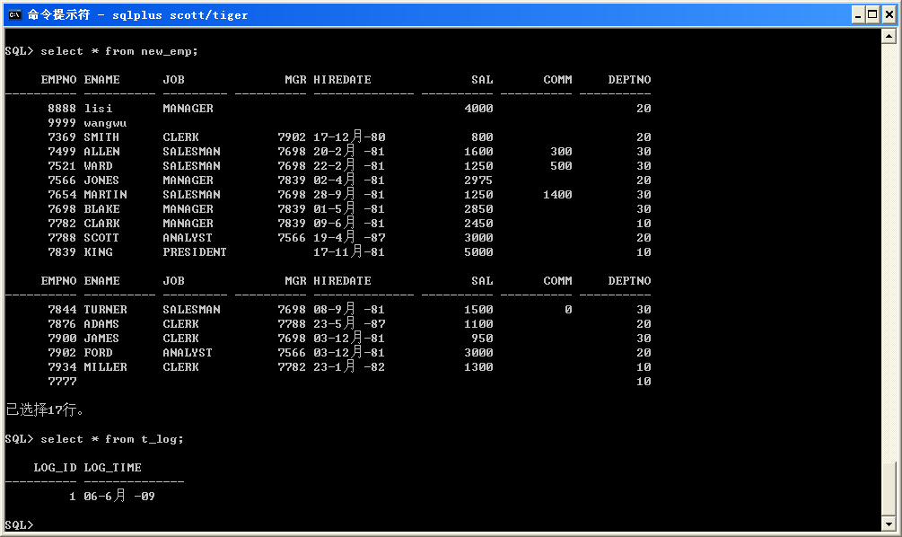Click the LOG_TIME column header
The height and width of the screenshot is (537, 902).
112,468
